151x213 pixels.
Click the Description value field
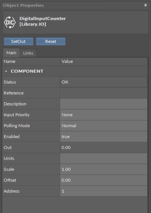[x=103, y=104]
